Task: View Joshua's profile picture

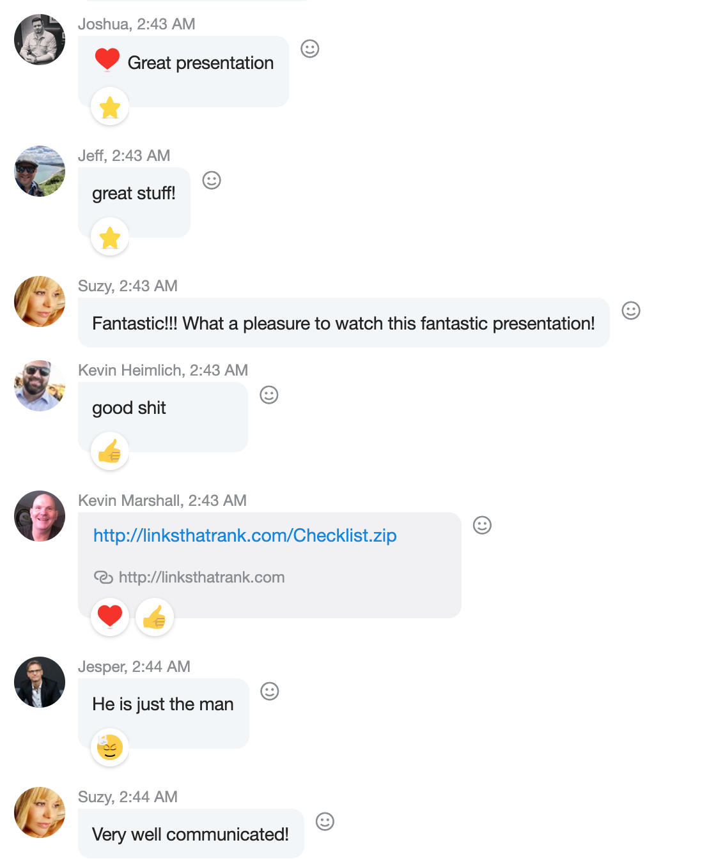Action: 40,40
